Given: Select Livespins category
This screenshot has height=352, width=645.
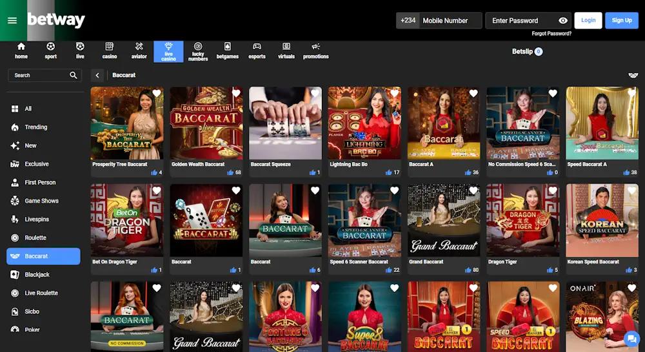Looking at the screenshot, I should point(44,220).
